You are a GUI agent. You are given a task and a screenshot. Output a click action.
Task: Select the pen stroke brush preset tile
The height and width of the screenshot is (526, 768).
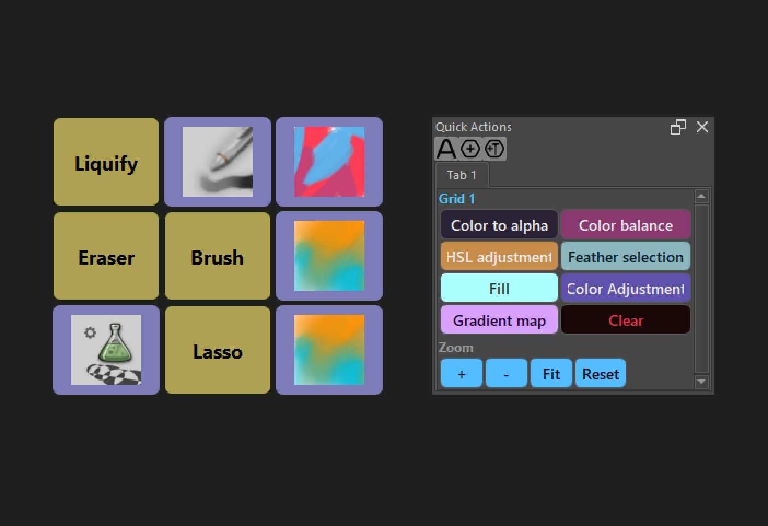218,162
